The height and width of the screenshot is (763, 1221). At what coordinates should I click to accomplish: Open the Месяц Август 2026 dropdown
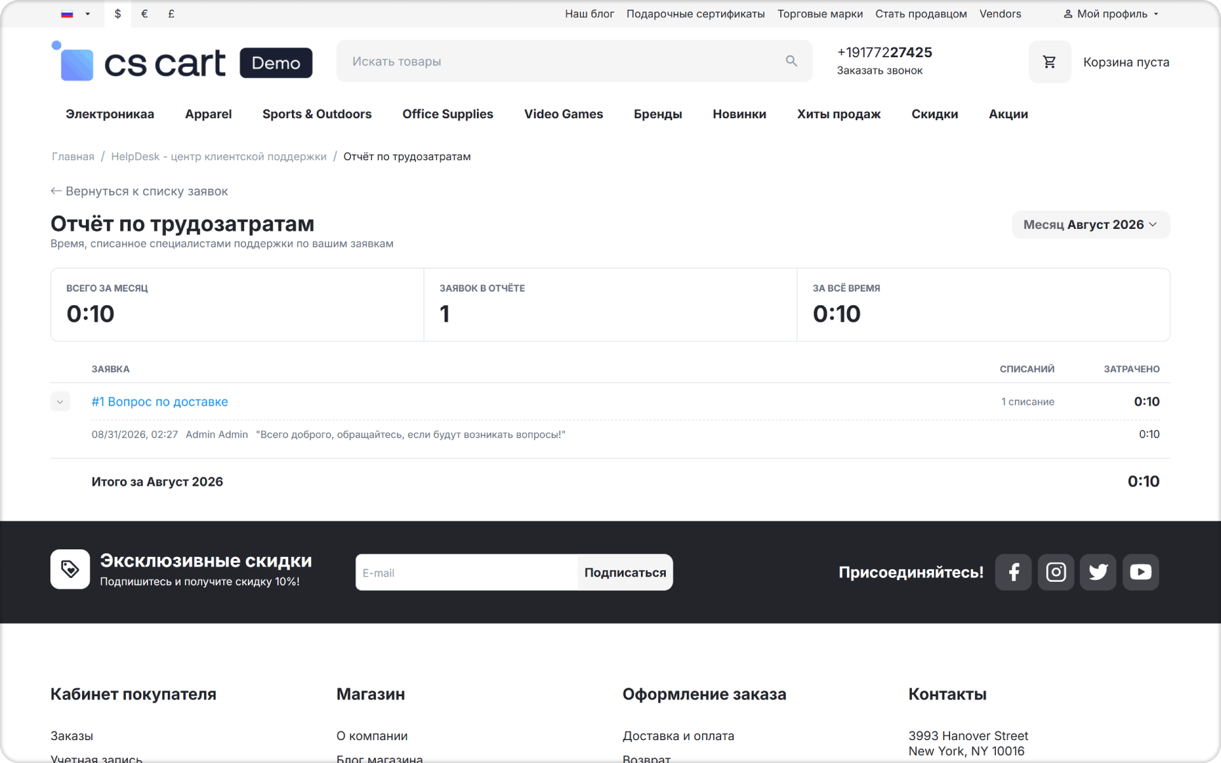coord(1091,224)
